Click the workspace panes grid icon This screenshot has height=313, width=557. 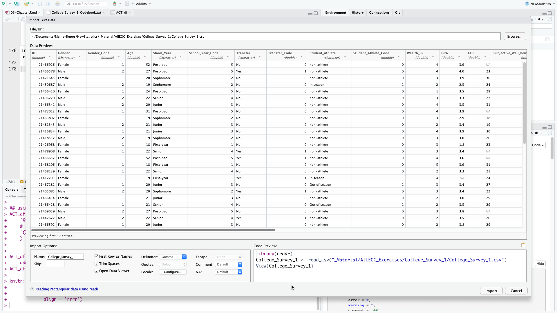coord(127,4)
